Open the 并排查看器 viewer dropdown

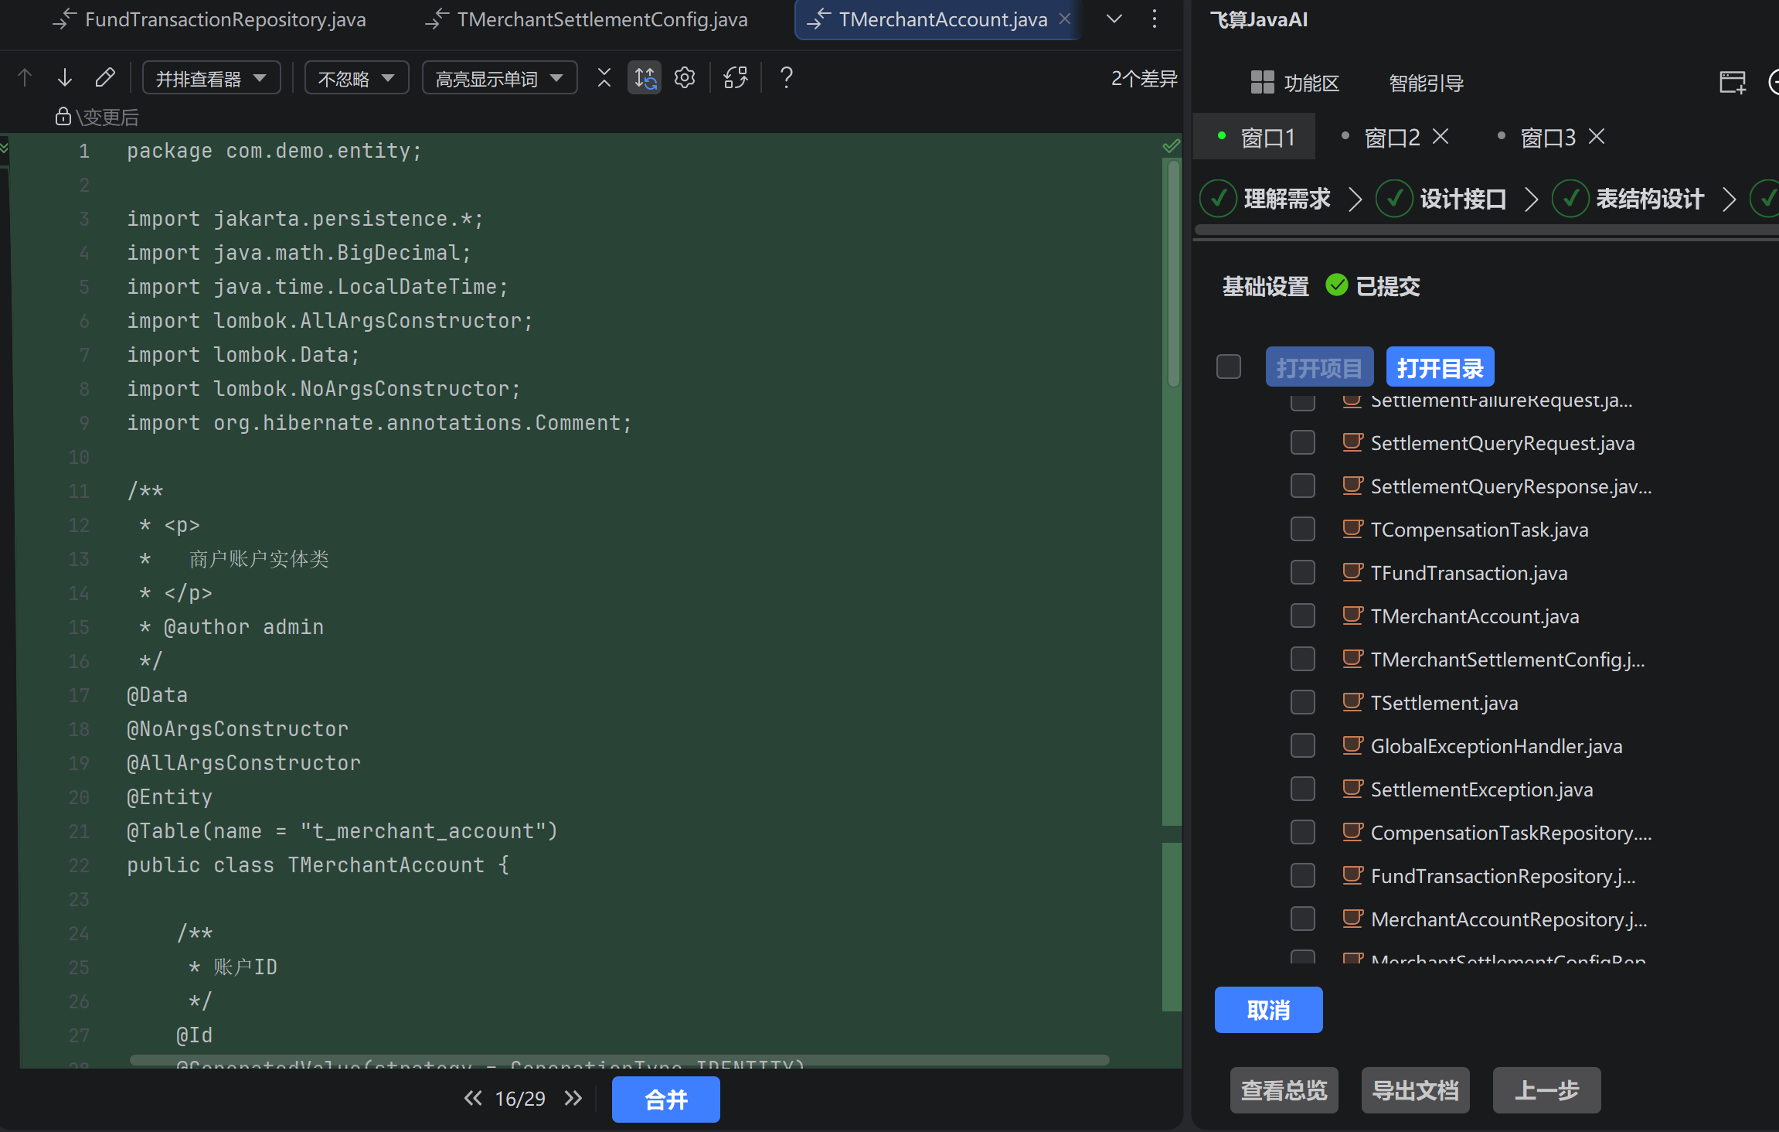coord(212,78)
